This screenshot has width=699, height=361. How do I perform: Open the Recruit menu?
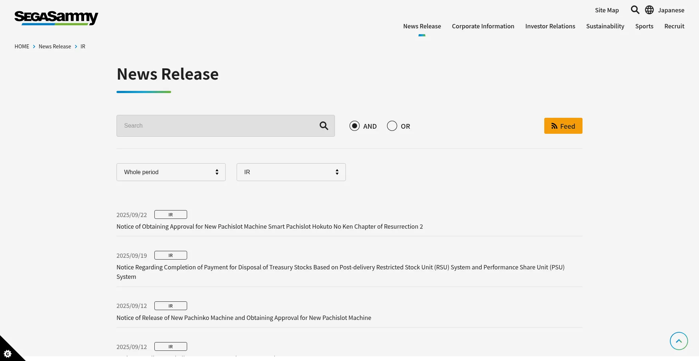(x=674, y=26)
